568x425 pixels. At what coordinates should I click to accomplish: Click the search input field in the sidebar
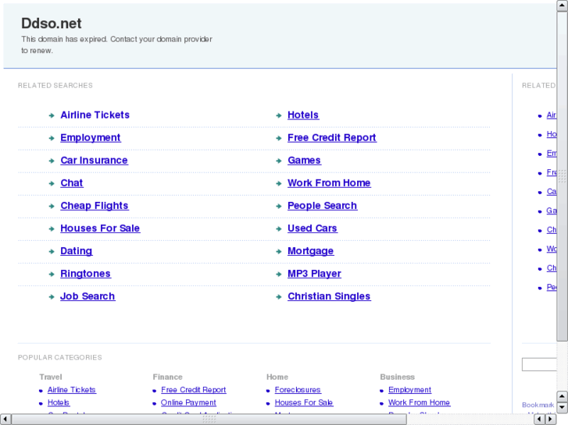539,364
